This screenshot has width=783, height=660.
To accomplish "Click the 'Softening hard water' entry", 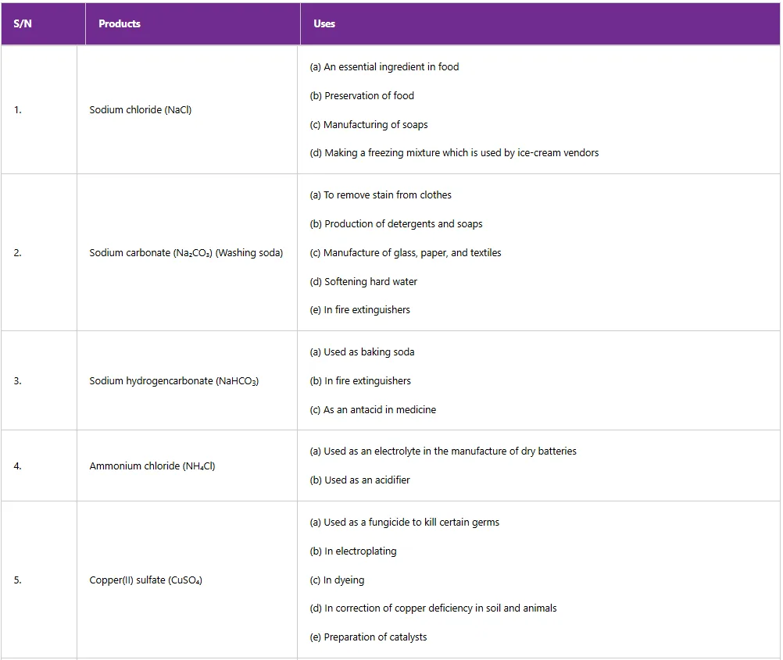I will 363,282.
